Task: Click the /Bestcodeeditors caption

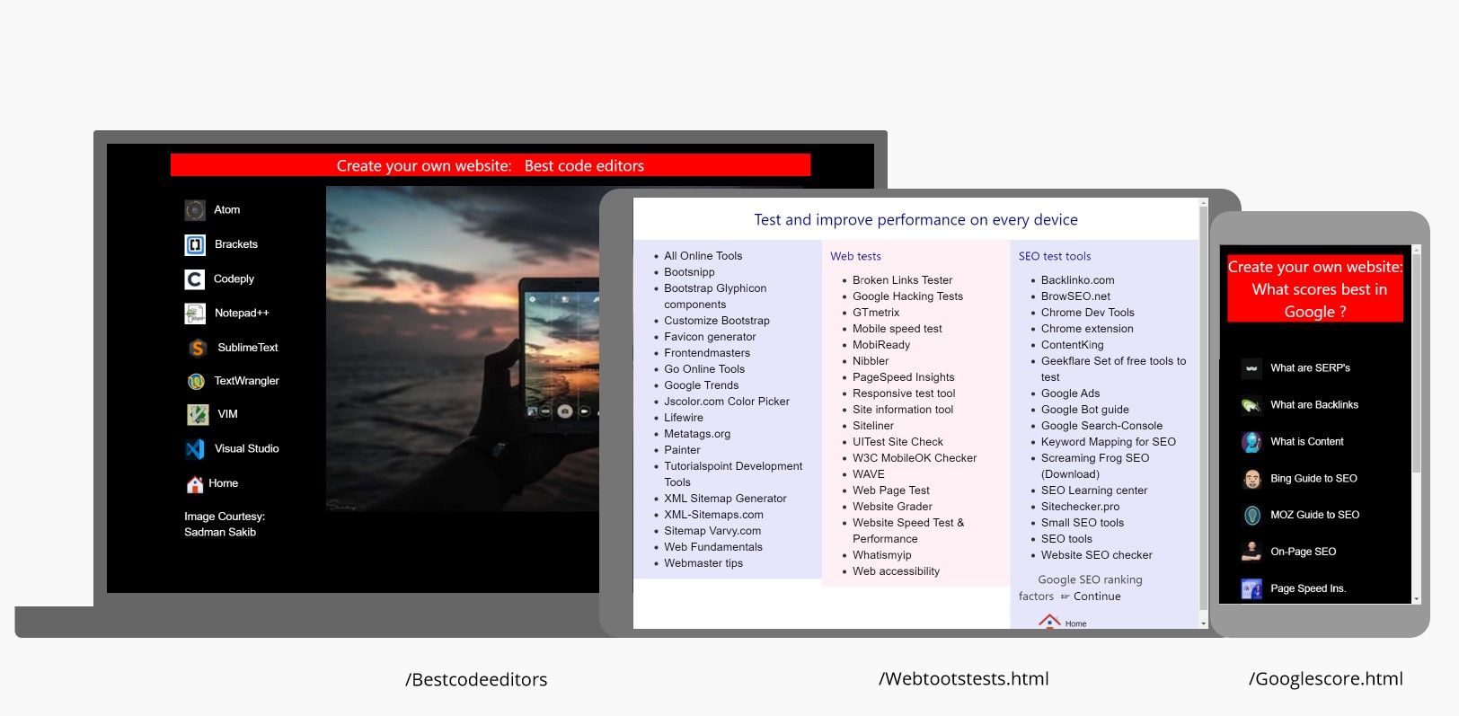Action: click(x=476, y=680)
